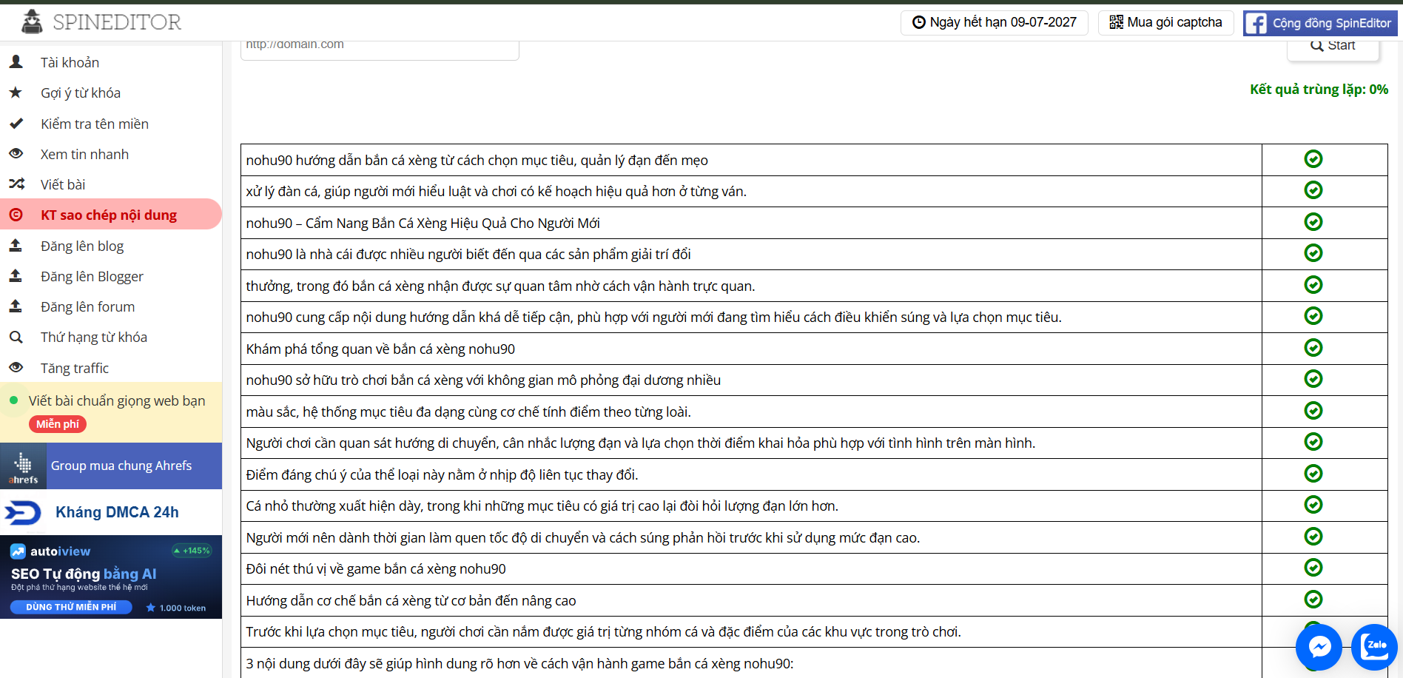Click the eye icon beside Xem tin nhanh
Screen dimensions: 1403x678
point(16,154)
